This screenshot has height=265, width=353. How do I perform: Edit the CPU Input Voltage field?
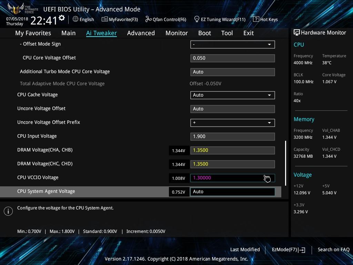coord(232,137)
